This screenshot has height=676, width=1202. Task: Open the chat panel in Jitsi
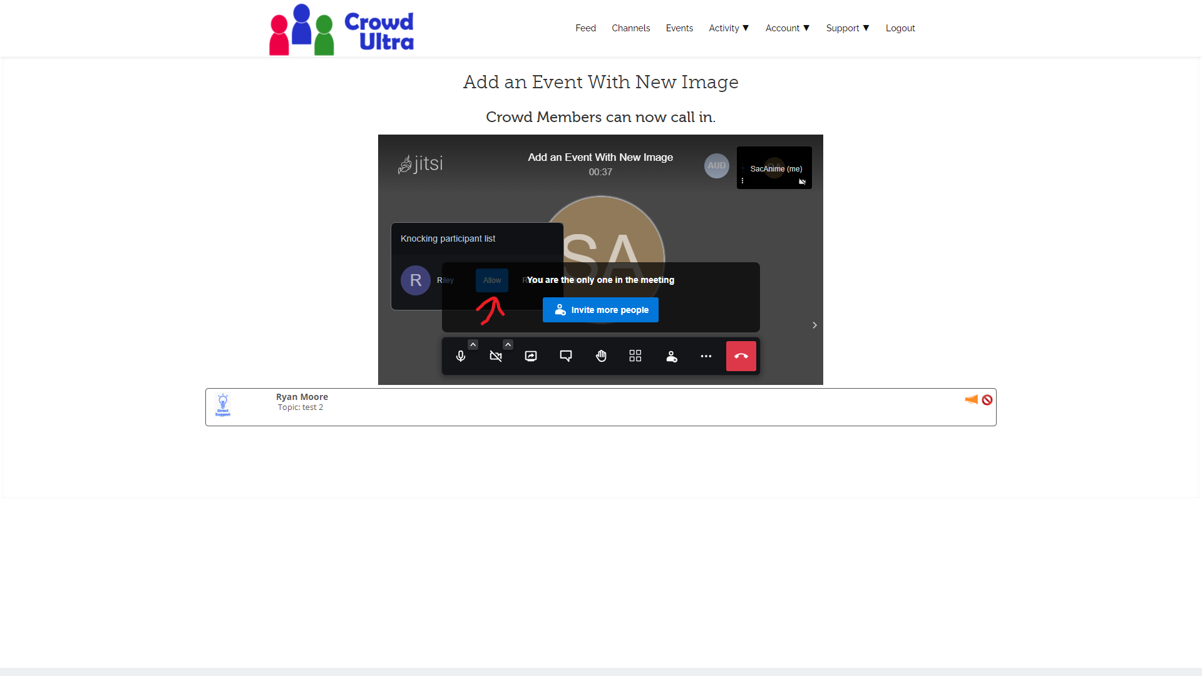pyautogui.click(x=565, y=356)
